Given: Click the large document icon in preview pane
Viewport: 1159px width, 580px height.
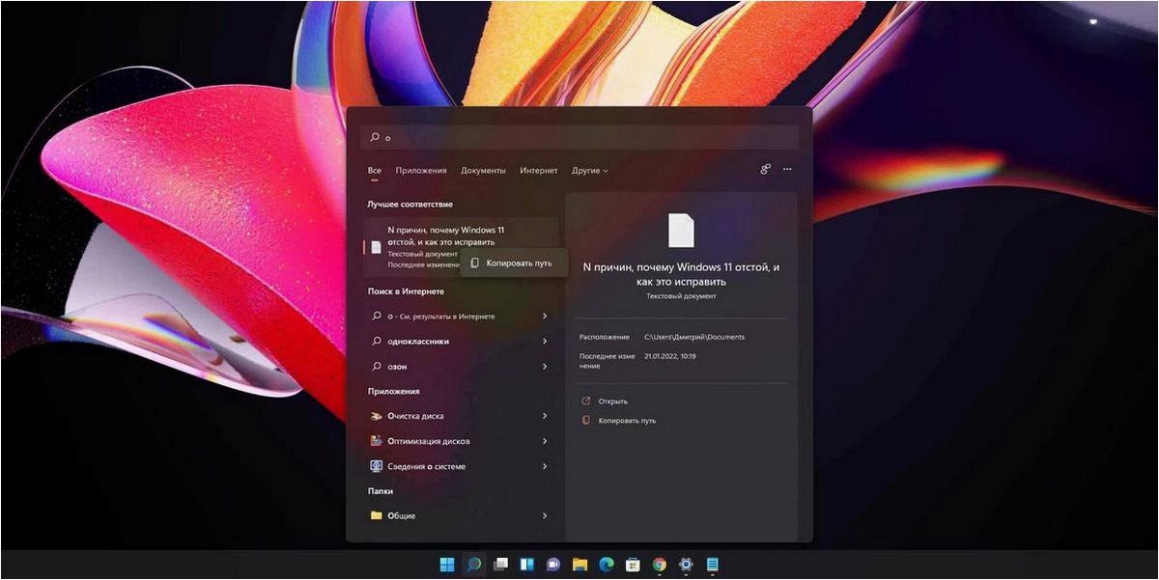Looking at the screenshot, I should (681, 231).
